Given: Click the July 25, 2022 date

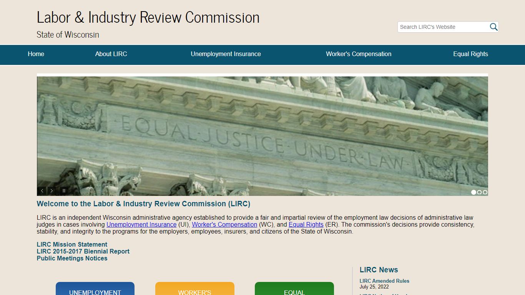Looking at the screenshot, I should click(x=374, y=287).
